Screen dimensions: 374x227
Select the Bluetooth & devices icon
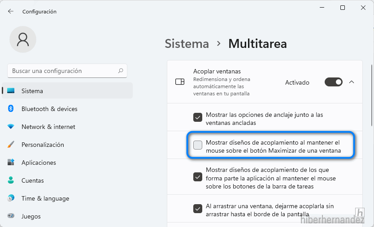click(x=11, y=109)
